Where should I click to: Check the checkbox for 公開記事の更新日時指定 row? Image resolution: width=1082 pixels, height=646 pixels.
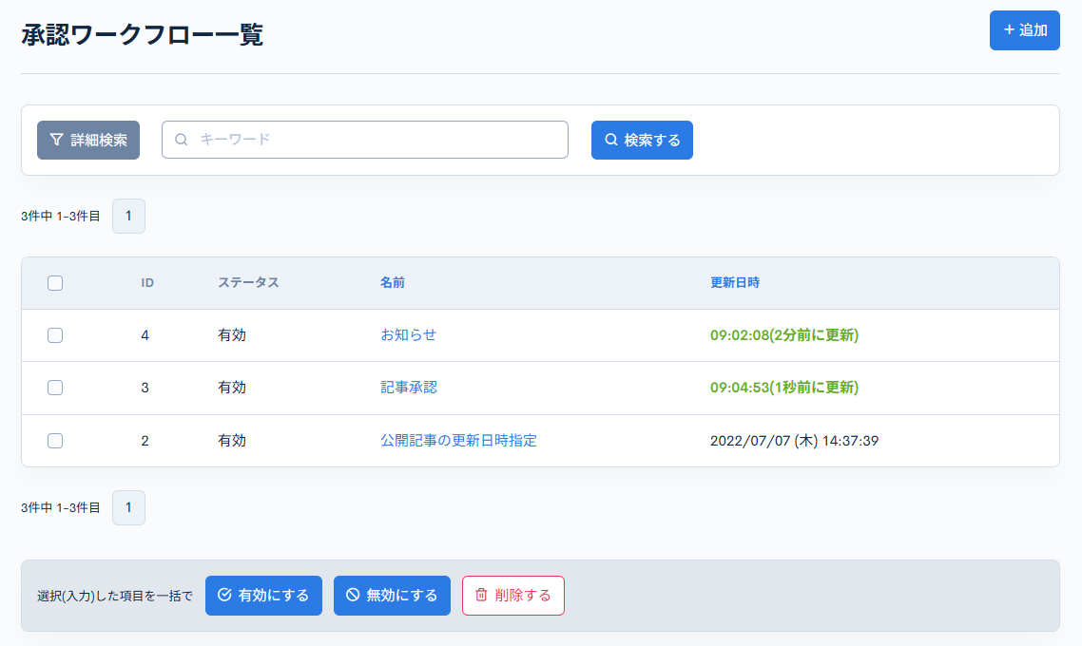[x=55, y=440]
